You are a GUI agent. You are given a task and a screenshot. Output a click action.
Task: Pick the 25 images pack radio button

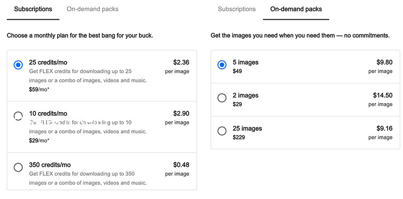tap(222, 131)
